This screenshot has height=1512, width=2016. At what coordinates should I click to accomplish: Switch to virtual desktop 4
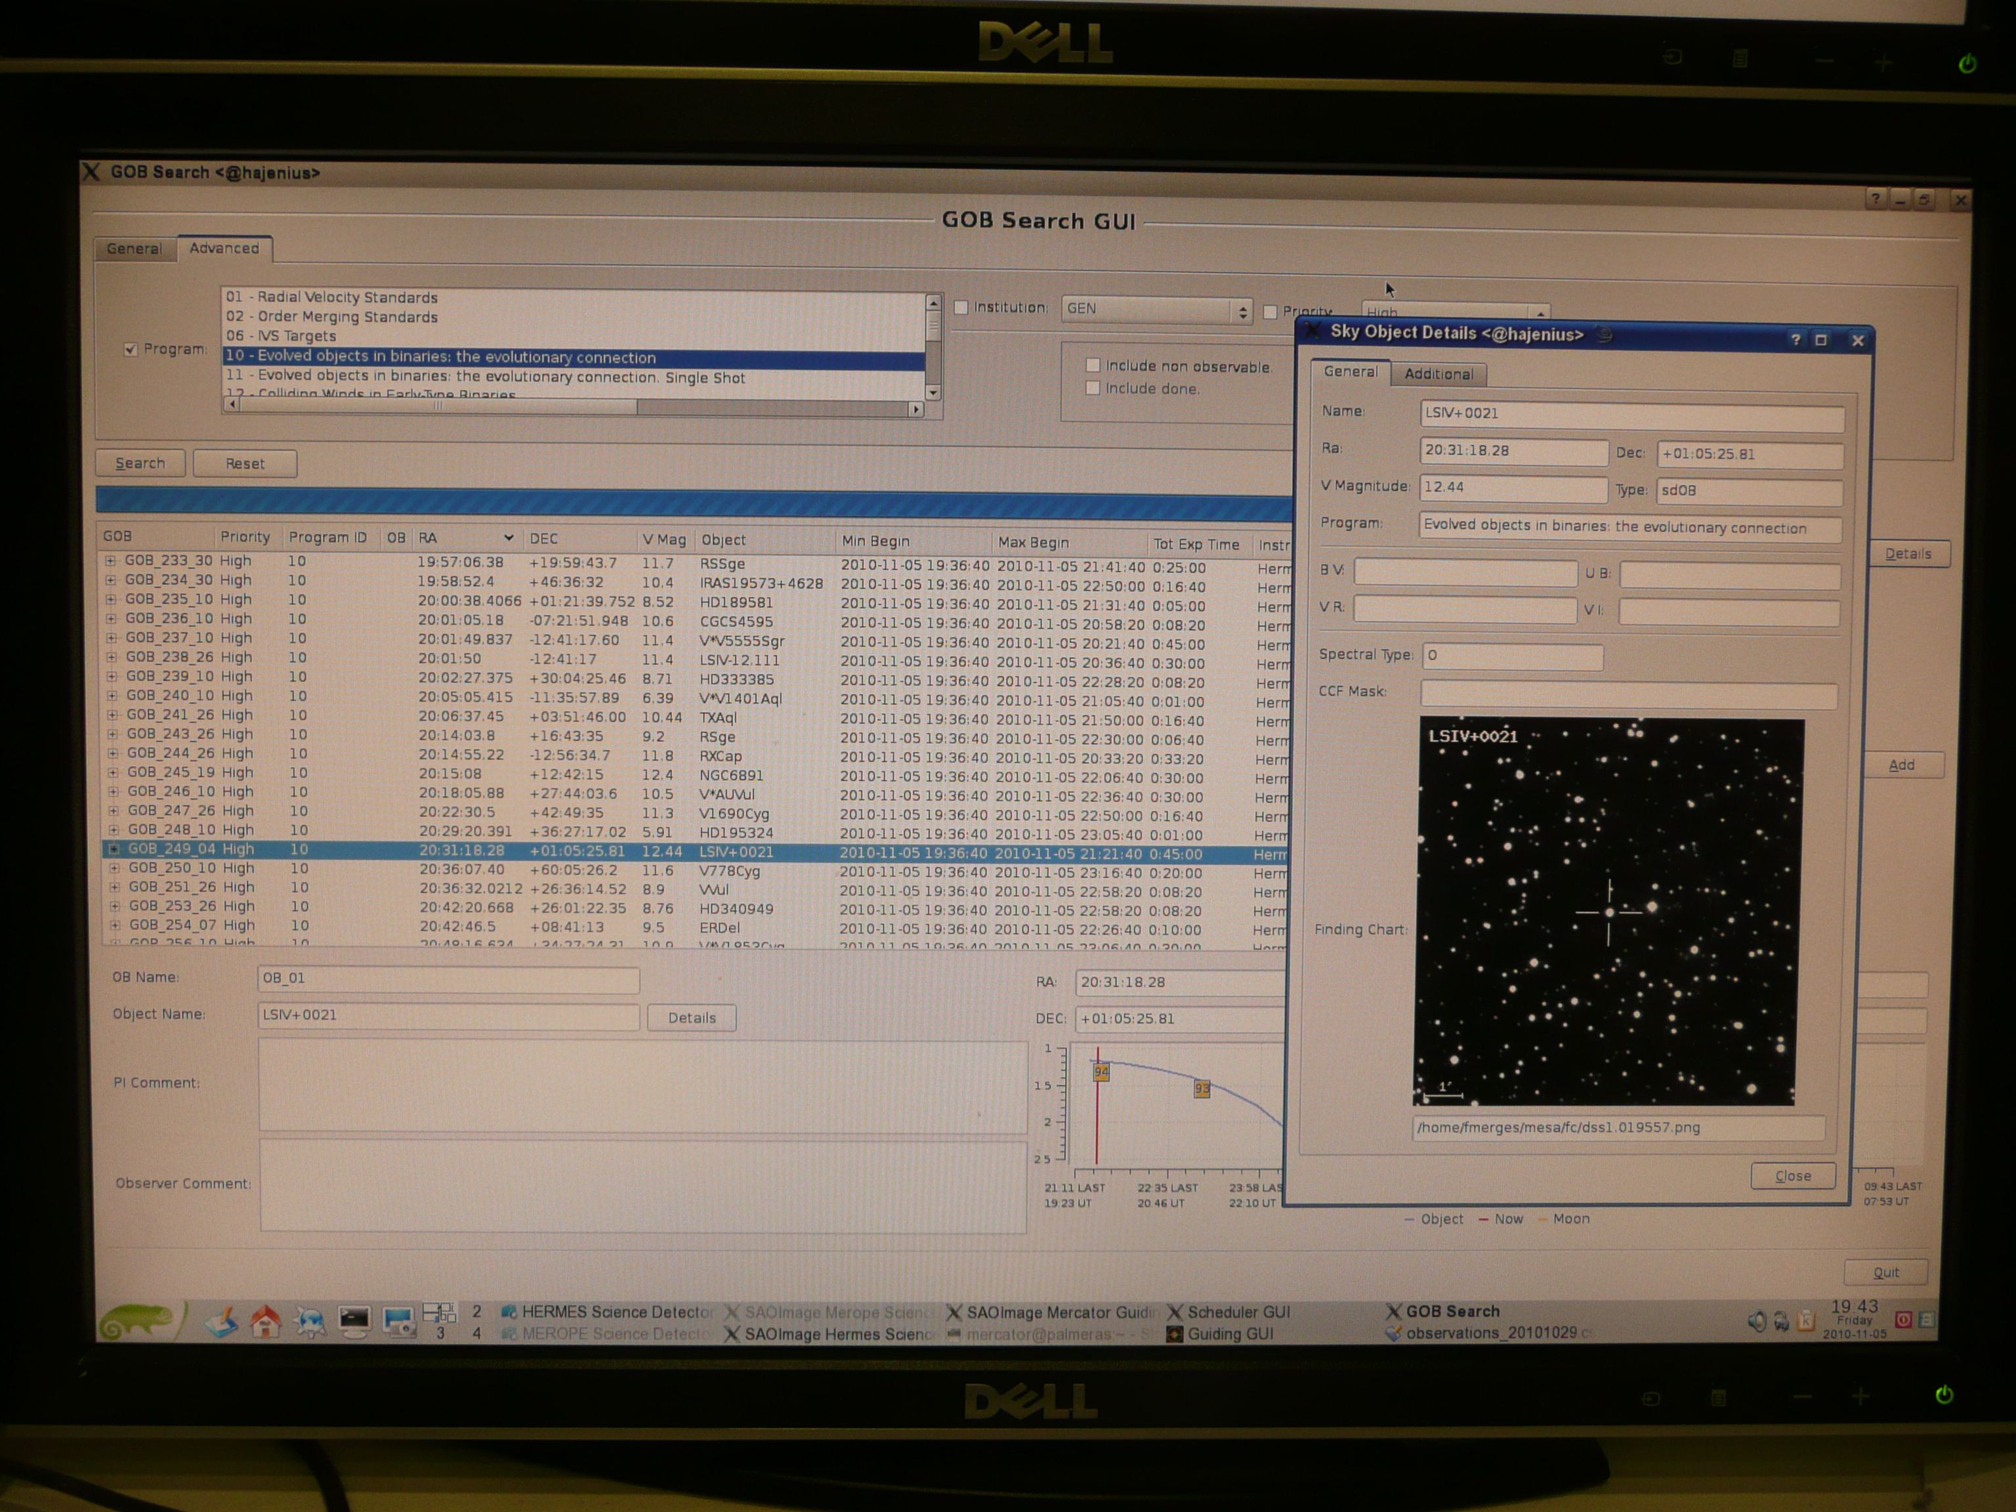pyautogui.click(x=476, y=1333)
